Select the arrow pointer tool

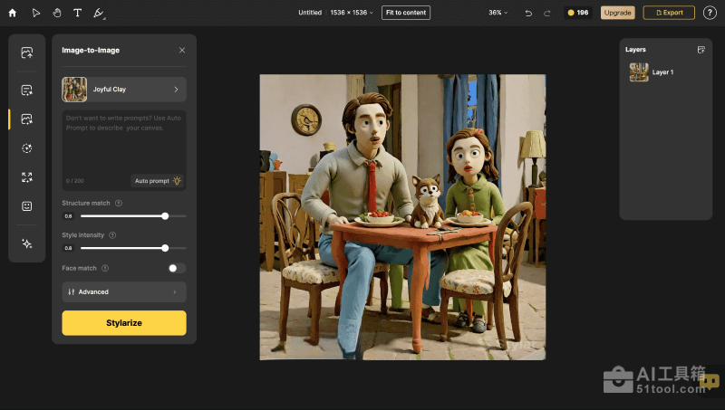coord(36,13)
